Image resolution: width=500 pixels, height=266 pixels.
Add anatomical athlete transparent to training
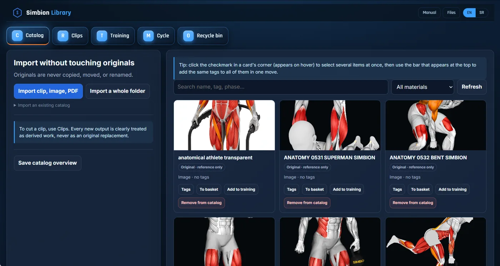(x=241, y=189)
